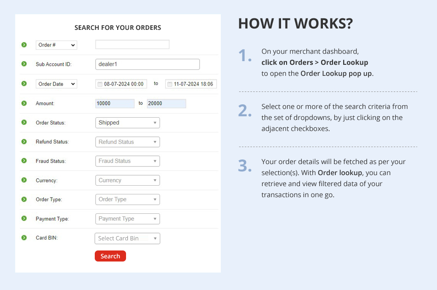Toggle the green icon beside Currency

tap(24, 180)
